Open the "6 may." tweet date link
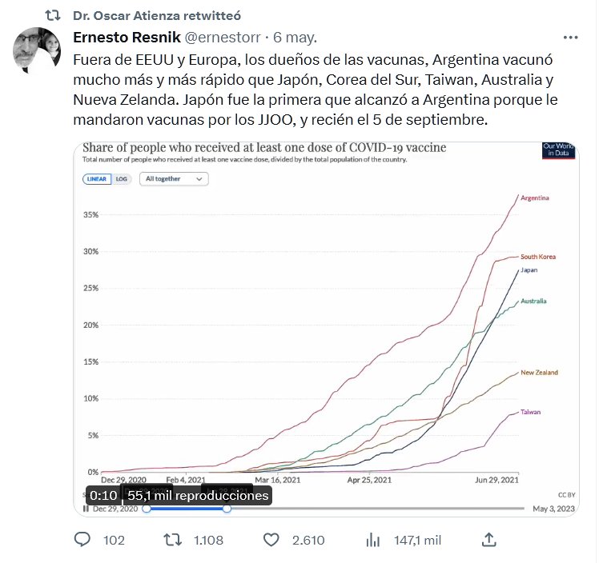Image resolution: width=607 pixels, height=563 pixels. 294,37
